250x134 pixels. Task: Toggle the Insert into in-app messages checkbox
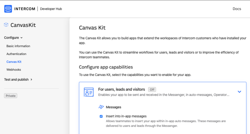point(101,116)
